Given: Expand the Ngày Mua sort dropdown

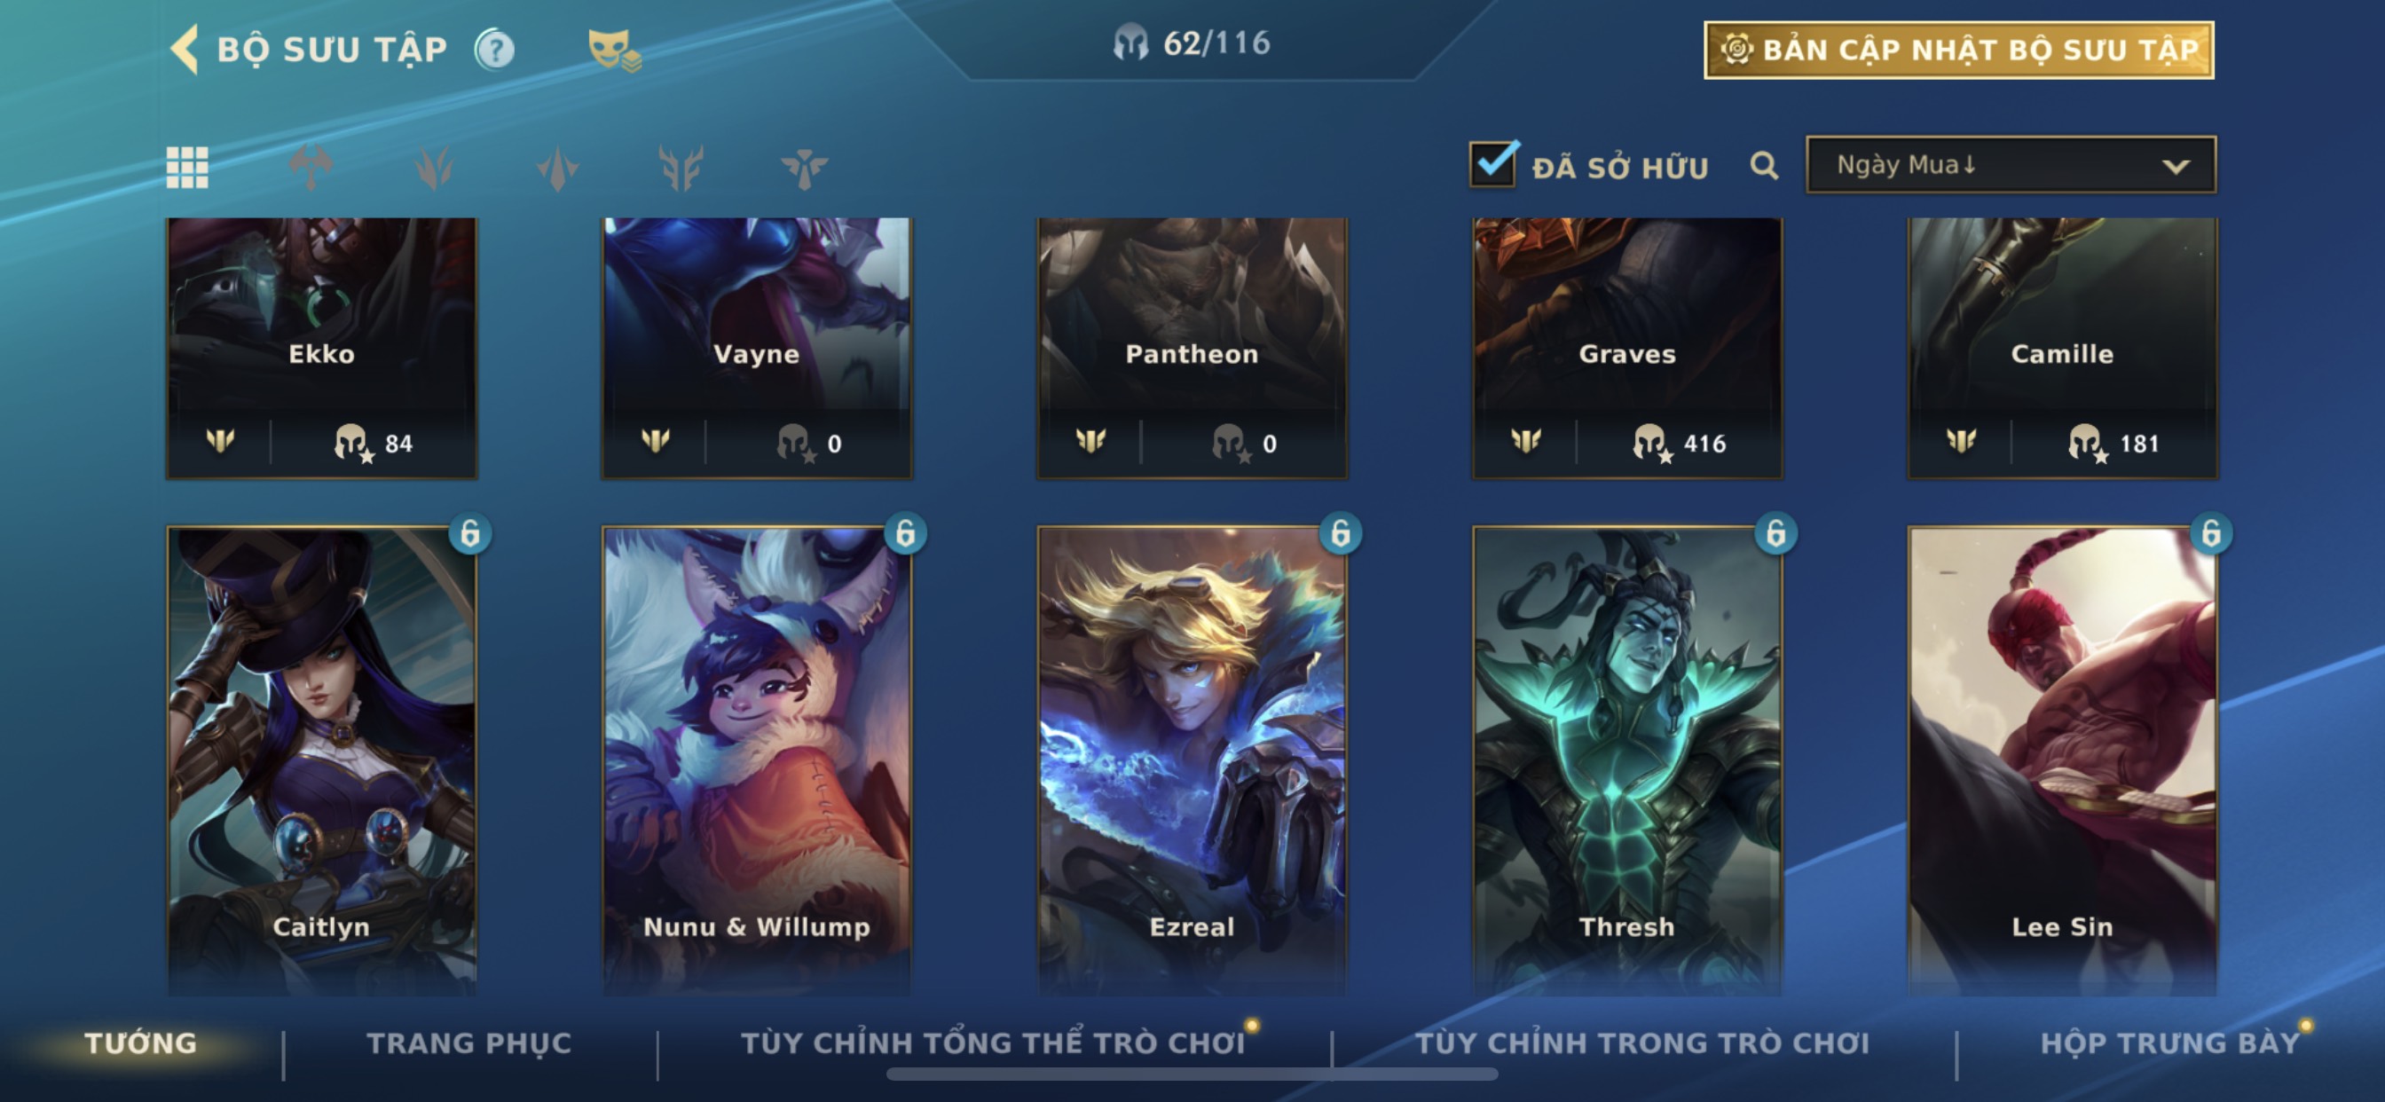Looking at the screenshot, I should (x=2011, y=165).
